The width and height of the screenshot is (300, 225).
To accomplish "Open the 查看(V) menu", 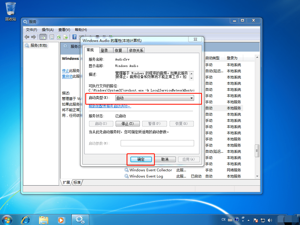I will click(x=64, y=29).
